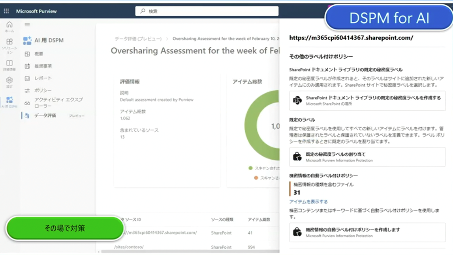Click アイテムを表示する link
Screen dimensions: 453x255
click(308, 202)
